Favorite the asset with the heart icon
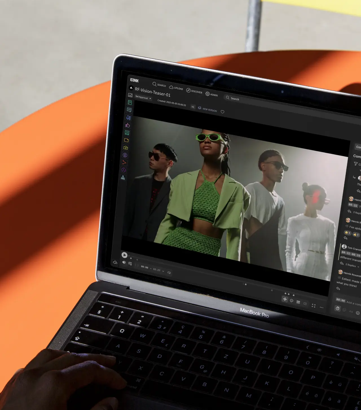 coord(222,112)
